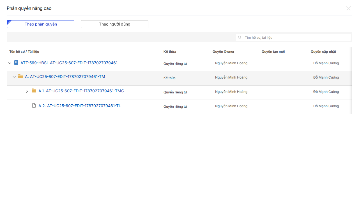
Task: Collapse the A. AT-UC25-607-EDIT-1787027079461-TM folder
Action: point(14,77)
